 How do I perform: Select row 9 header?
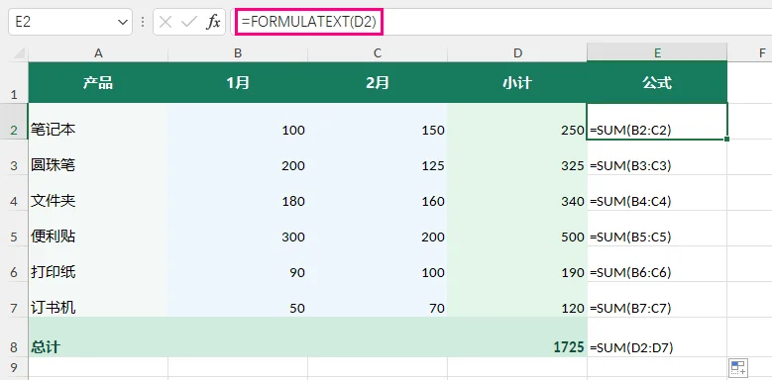pos(14,367)
